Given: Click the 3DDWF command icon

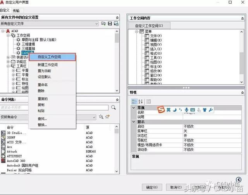Looking at the screenshot, I should (x=3, y=137).
